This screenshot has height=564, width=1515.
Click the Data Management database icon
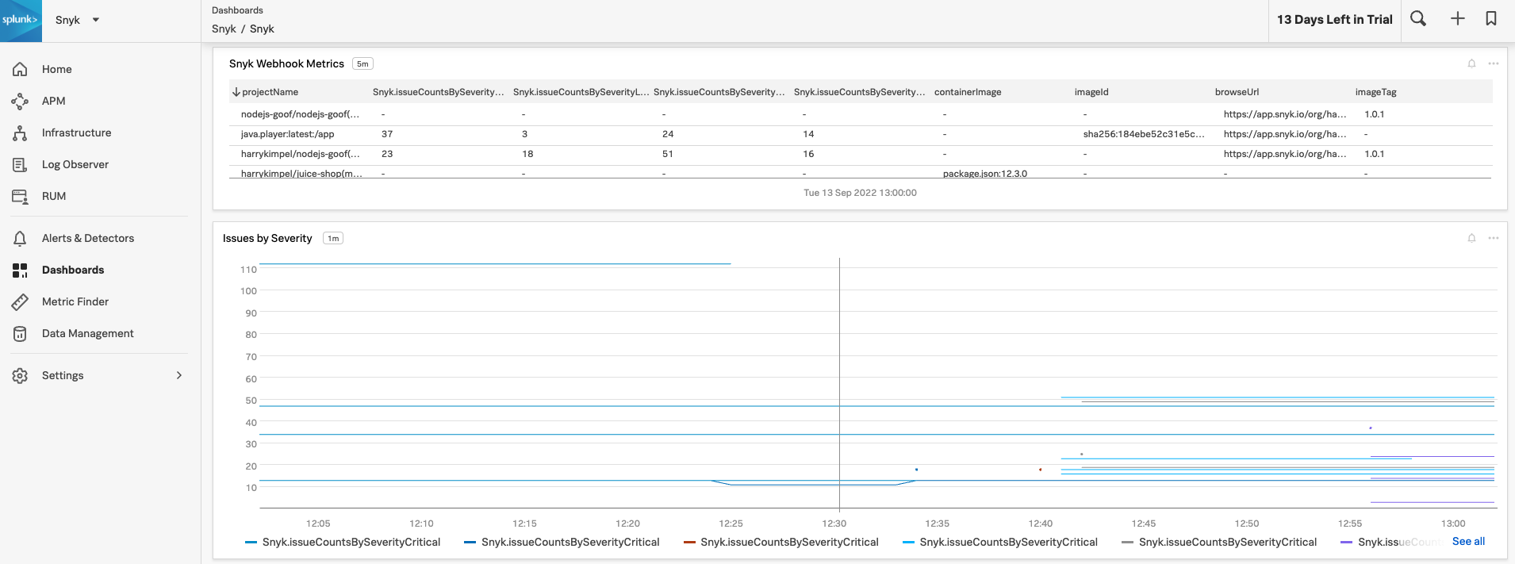pos(20,334)
